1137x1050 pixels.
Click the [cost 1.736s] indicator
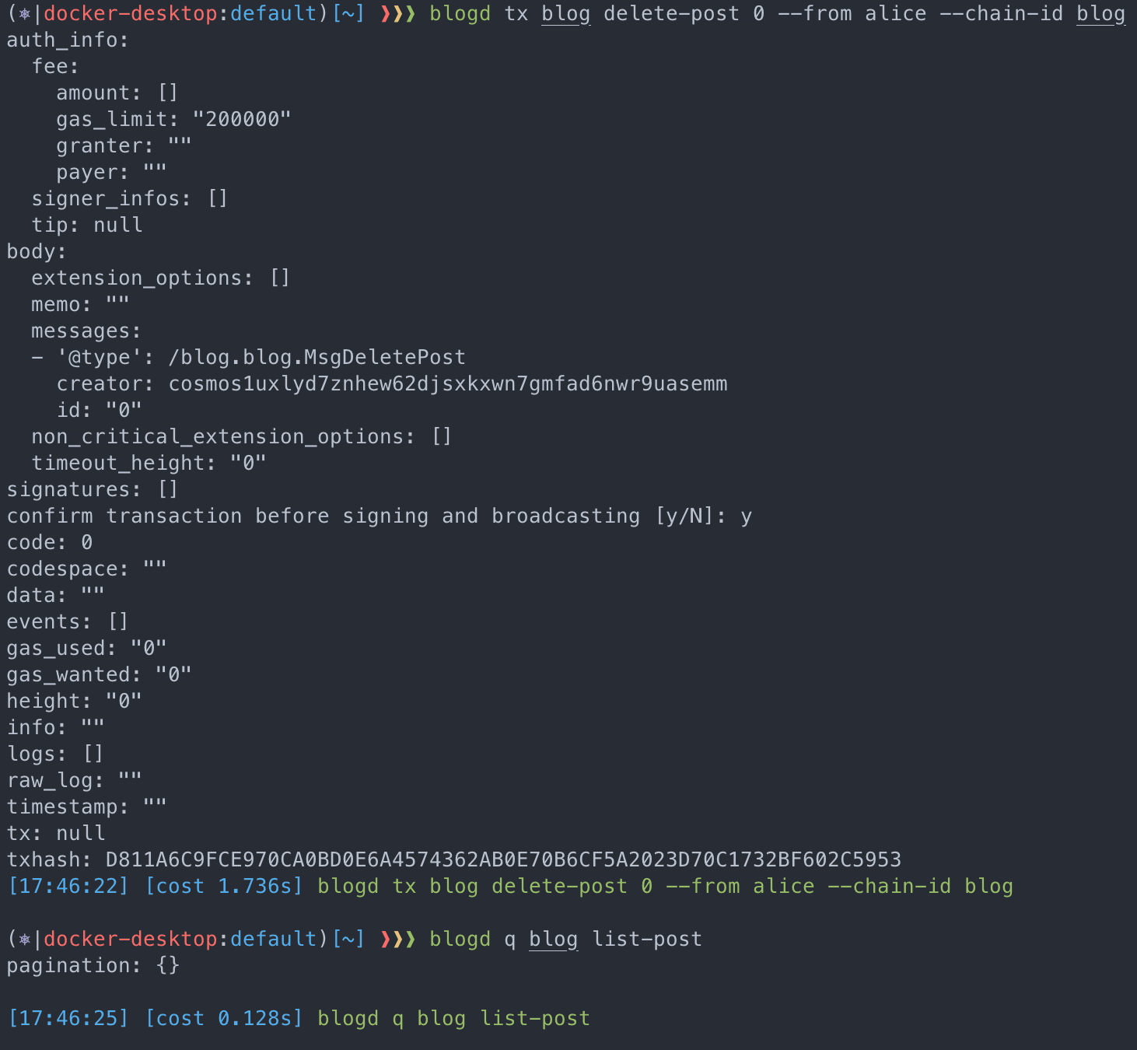pyautogui.click(x=224, y=887)
